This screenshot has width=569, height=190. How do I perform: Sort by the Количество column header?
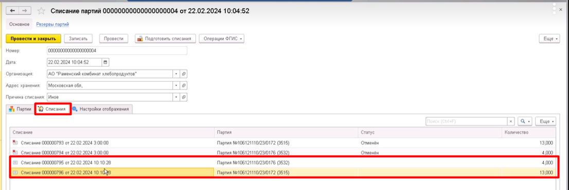coord(529,132)
